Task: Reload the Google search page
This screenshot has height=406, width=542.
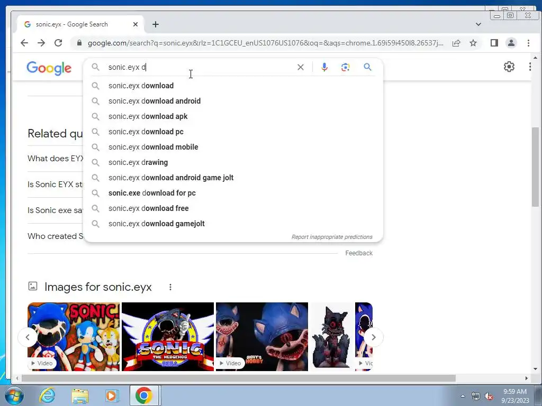Action: coord(58,43)
